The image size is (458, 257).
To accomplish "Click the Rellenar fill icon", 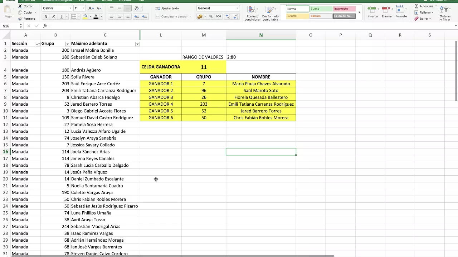I will click(416, 12).
